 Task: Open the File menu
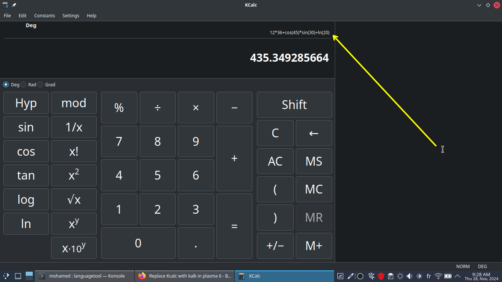[x=7, y=15]
